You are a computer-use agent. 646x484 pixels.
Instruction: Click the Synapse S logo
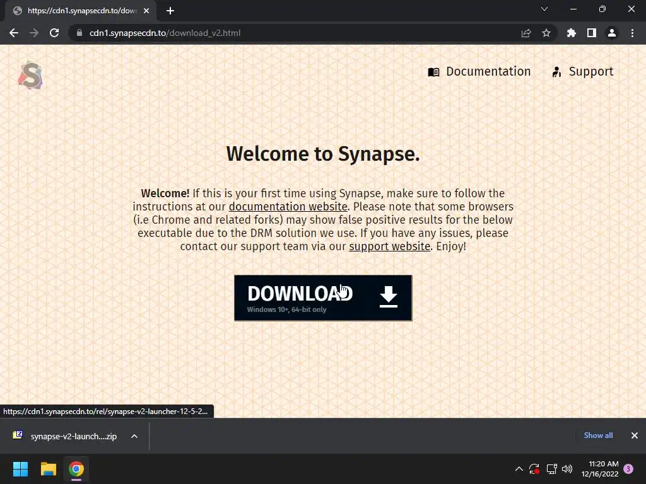[x=30, y=76]
